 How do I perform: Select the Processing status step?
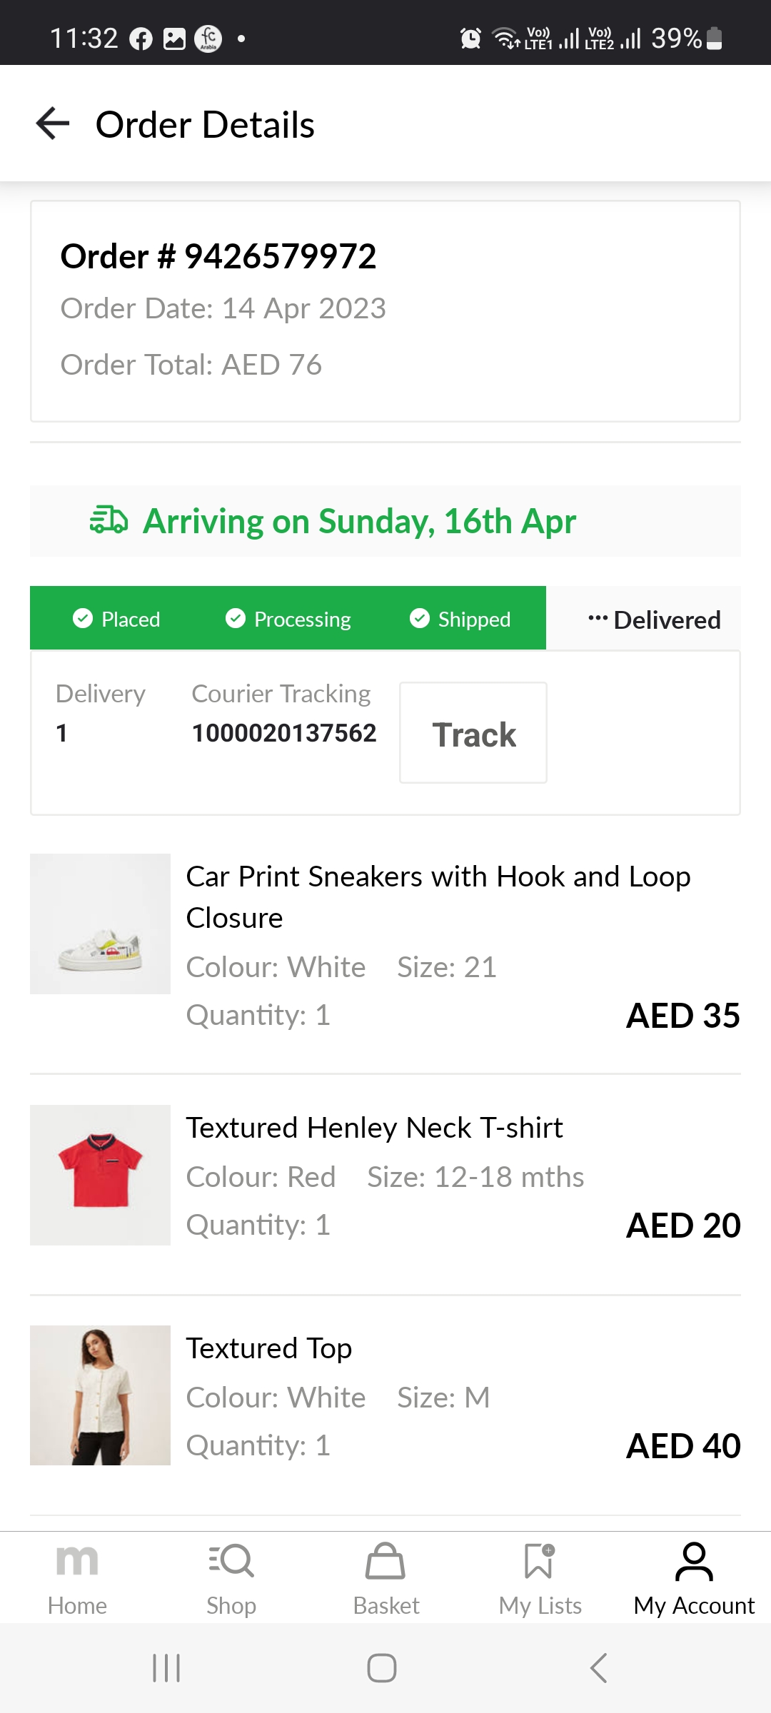[x=288, y=619]
